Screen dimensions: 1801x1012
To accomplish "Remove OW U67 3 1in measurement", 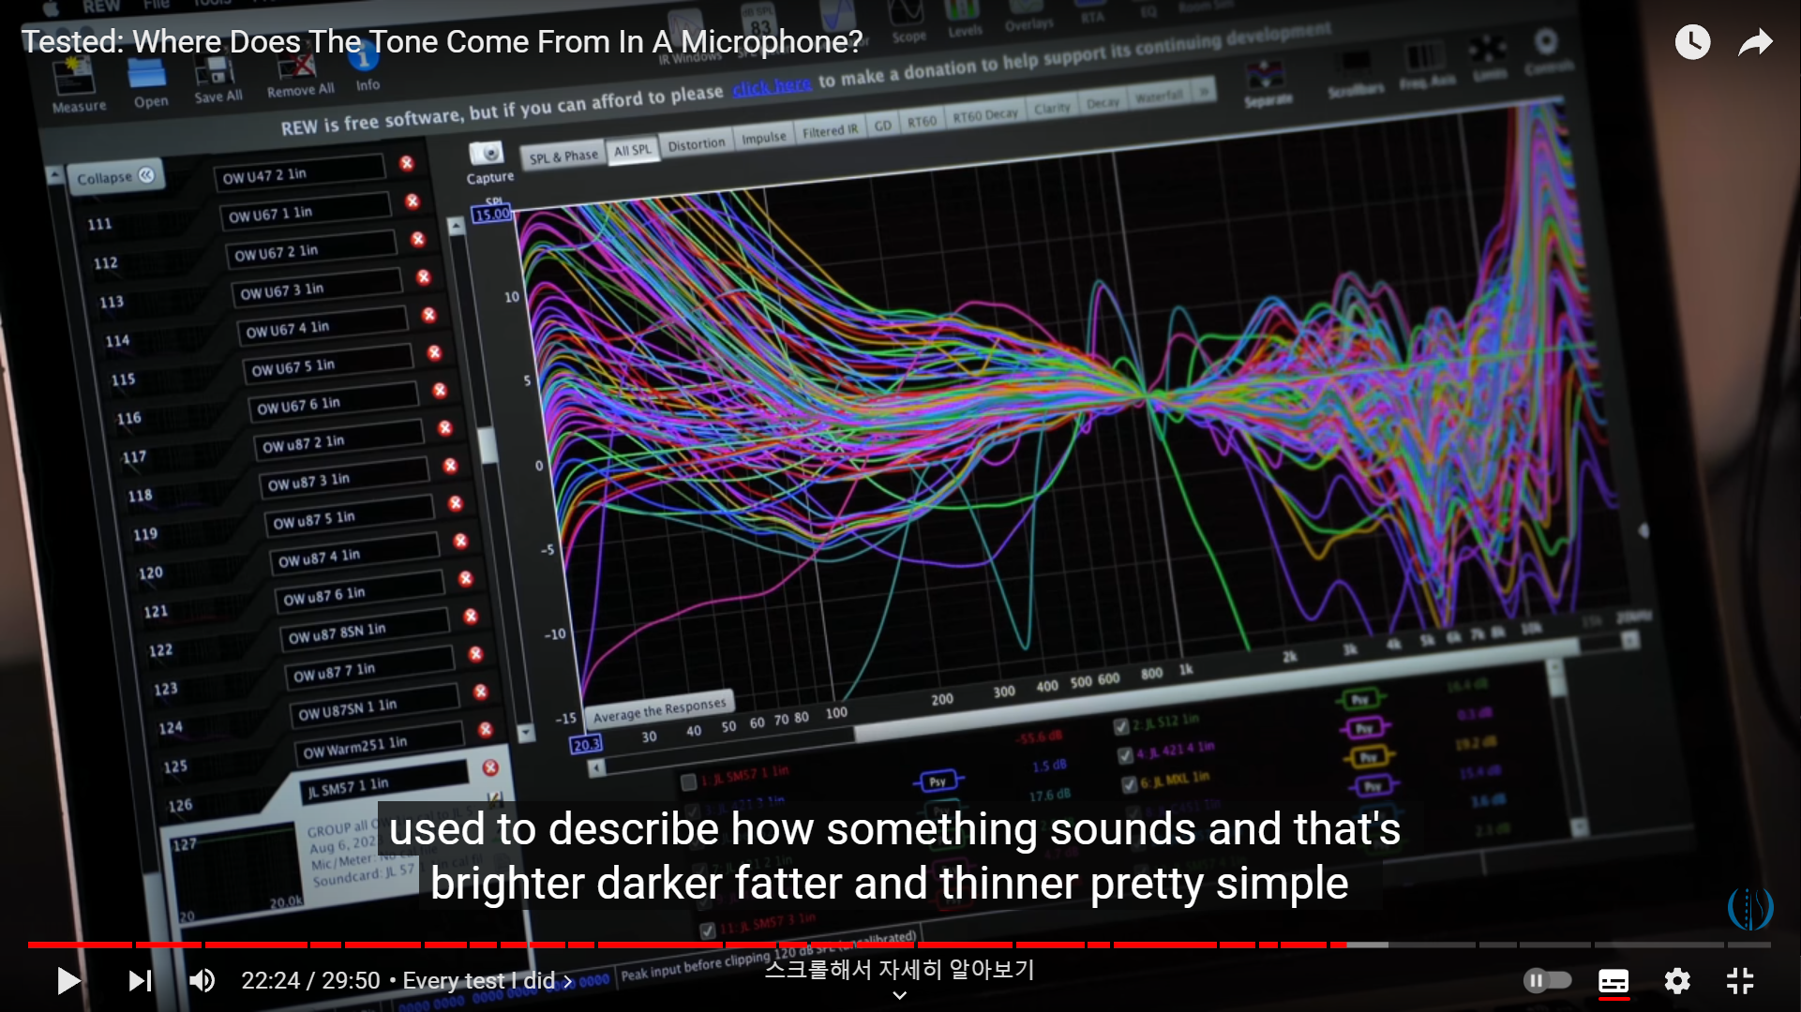I will click(424, 277).
